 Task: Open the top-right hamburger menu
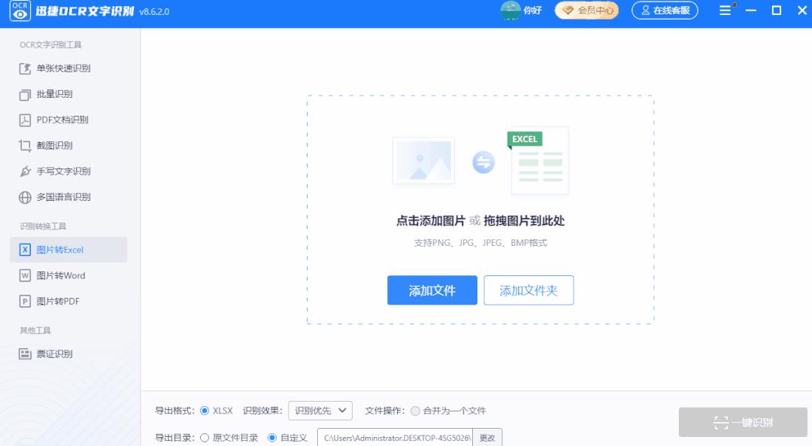724,11
